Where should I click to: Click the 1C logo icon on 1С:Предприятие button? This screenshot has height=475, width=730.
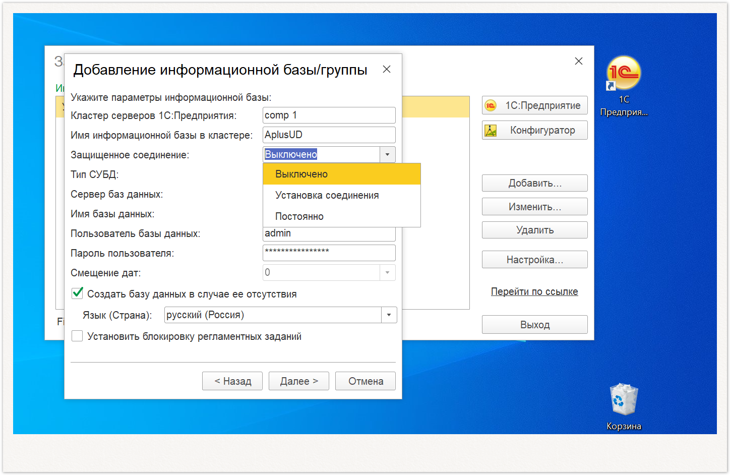(x=491, y=105)
